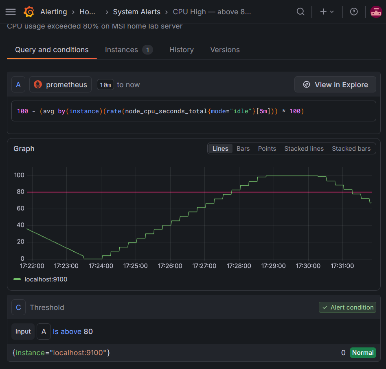Click the 10m time range box

tap(105, 85)
